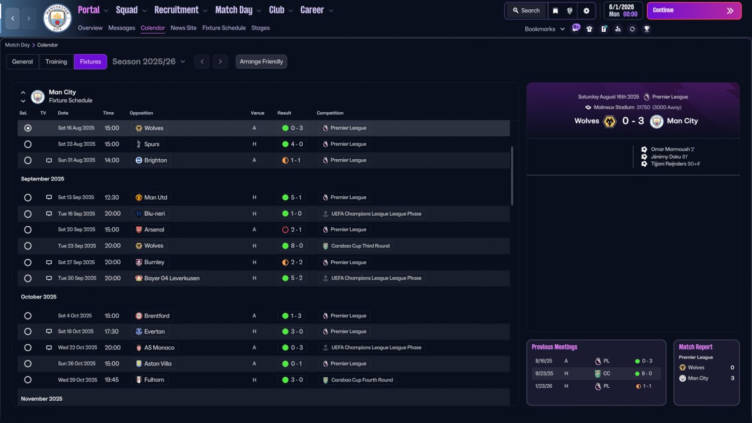The image size is (752, 423).
Task: Click the TV icon on Bayer 04 Leverkusen row
Action: [49, 278]
